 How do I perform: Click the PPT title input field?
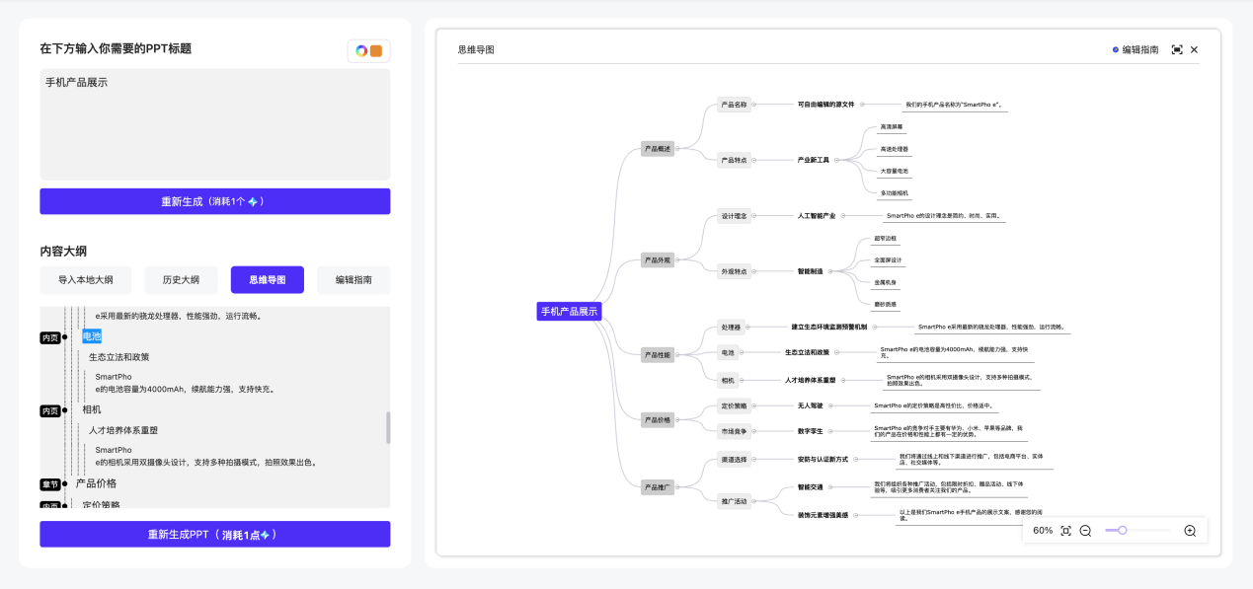[x=214, y=124]
